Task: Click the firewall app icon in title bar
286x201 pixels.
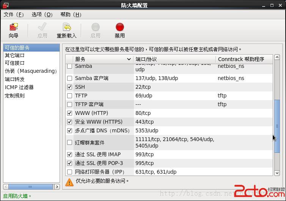Action: click(x=6, y=5)
